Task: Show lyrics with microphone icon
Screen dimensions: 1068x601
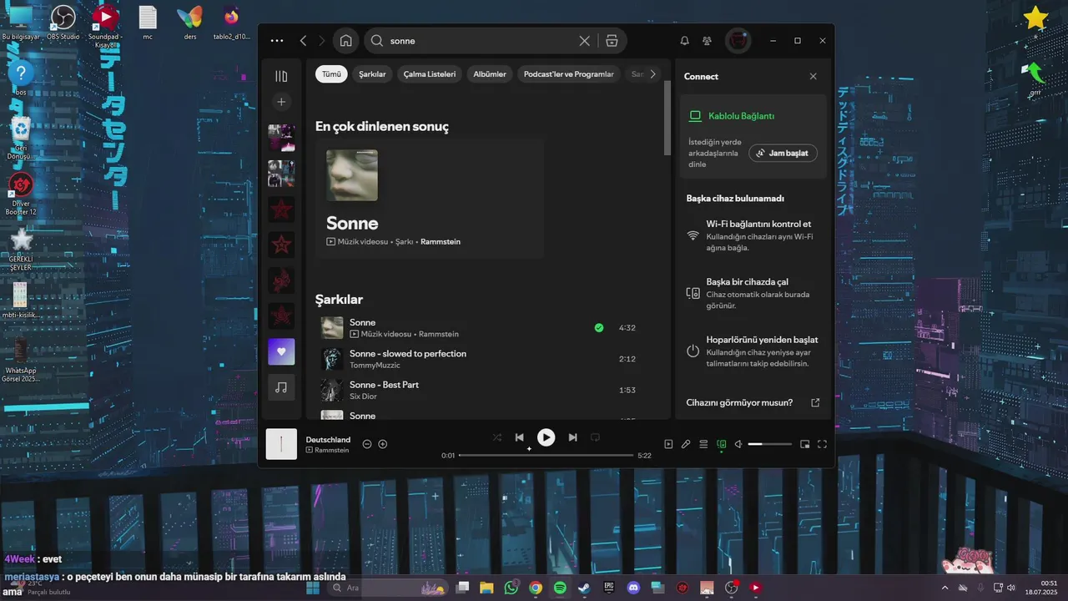Action: click(x=686, y=444)
